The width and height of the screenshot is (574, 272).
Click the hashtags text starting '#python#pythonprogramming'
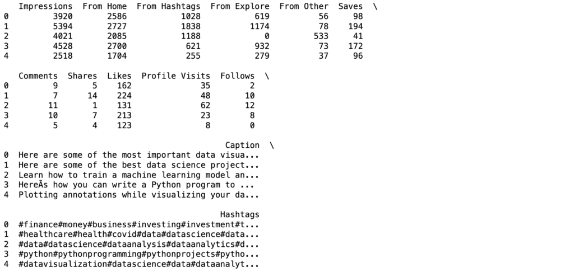138,255
